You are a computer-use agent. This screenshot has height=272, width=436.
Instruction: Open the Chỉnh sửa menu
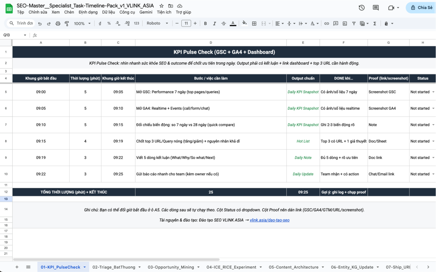38,12
